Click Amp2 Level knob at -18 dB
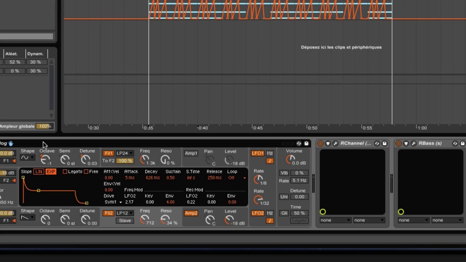 click(x=229, y=219)
